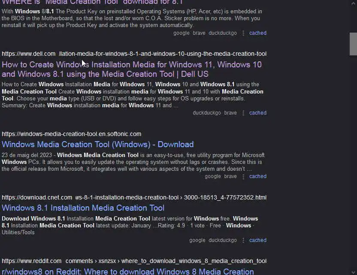Click the snippet about Product Key in BIOS
This screenshot has height=275, width=357.
pyautogui.click(x=132, y=18)
